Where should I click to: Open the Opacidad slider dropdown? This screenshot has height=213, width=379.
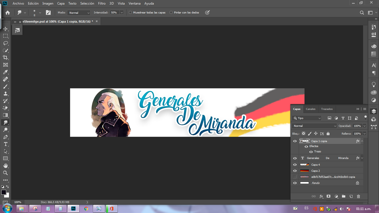(364, 126)
